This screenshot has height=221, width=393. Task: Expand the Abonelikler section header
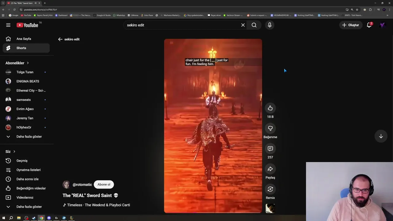(17, 63)
